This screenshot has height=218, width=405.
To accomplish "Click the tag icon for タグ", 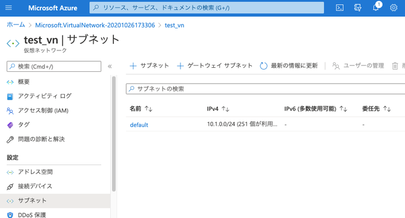I will pyautogui.click(x=10, y=125).
